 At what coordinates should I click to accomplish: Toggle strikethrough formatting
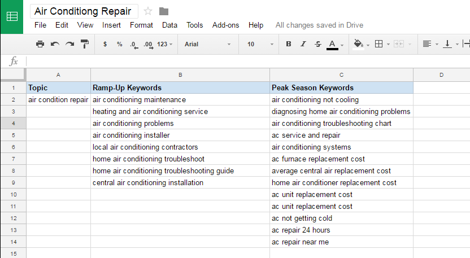317,44
